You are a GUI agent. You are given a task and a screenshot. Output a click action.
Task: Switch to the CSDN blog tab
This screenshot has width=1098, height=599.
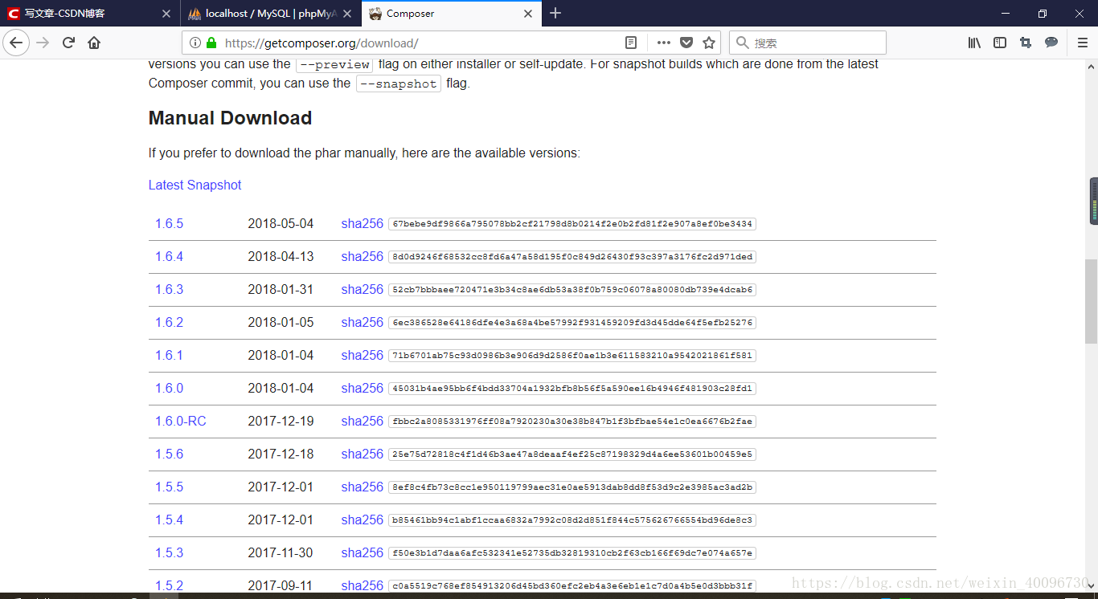coord(80,14)
